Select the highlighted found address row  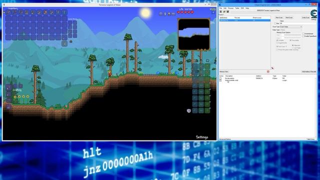pos(244,20)
